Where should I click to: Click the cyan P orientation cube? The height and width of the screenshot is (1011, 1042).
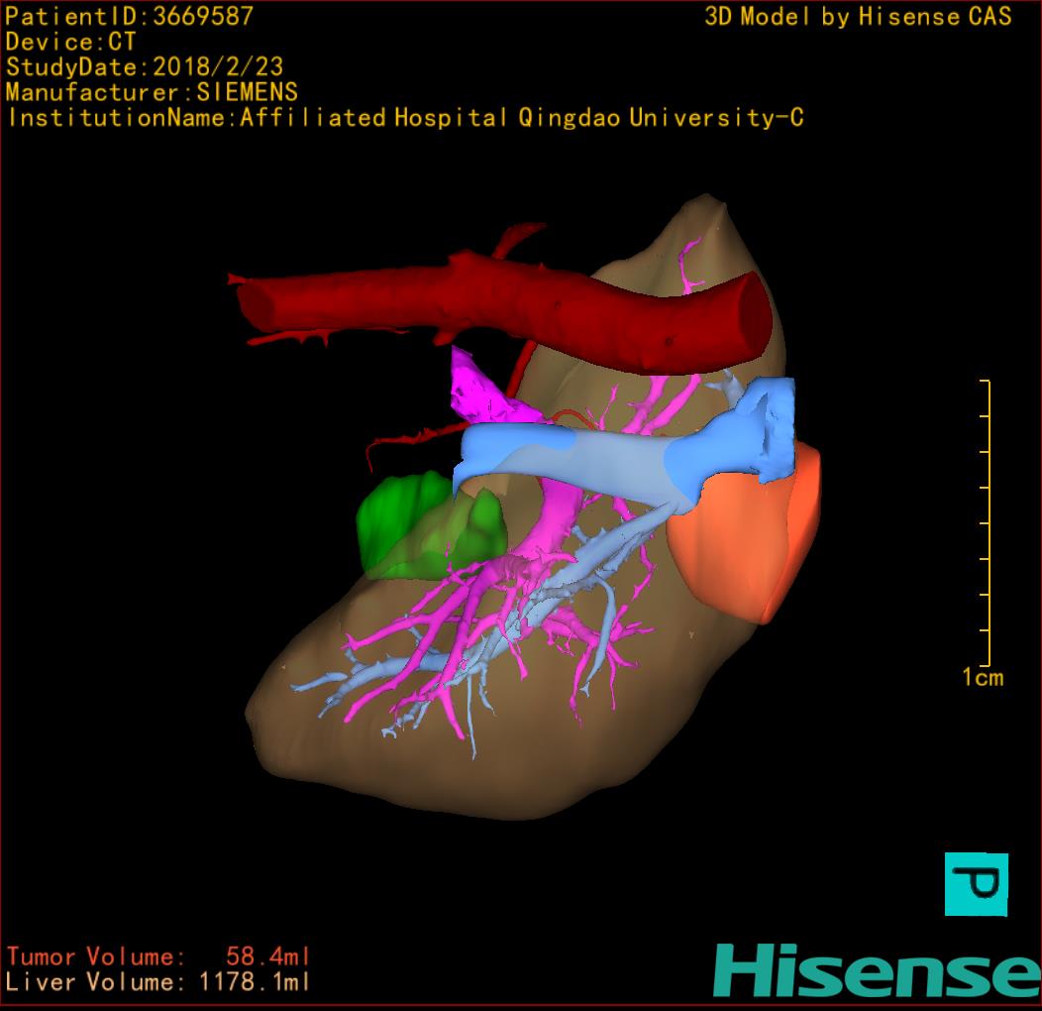point(977,884)
